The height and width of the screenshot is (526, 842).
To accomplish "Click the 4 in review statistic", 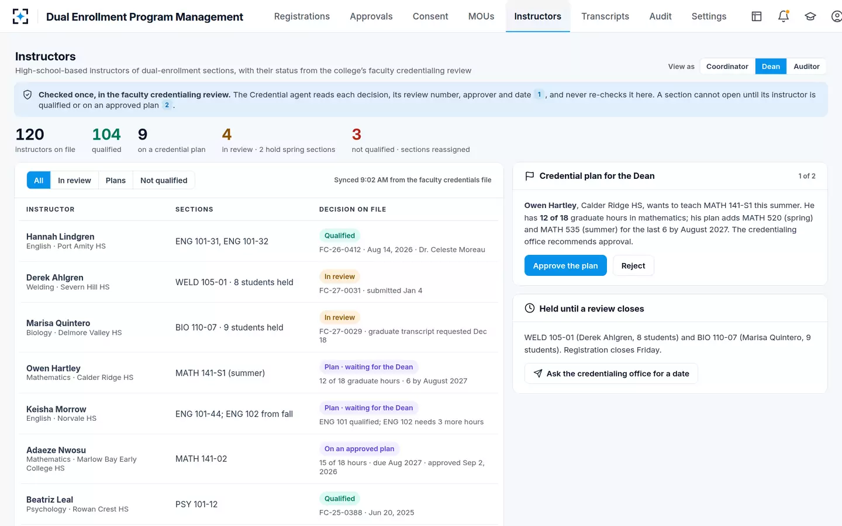I will click(278, 140).
